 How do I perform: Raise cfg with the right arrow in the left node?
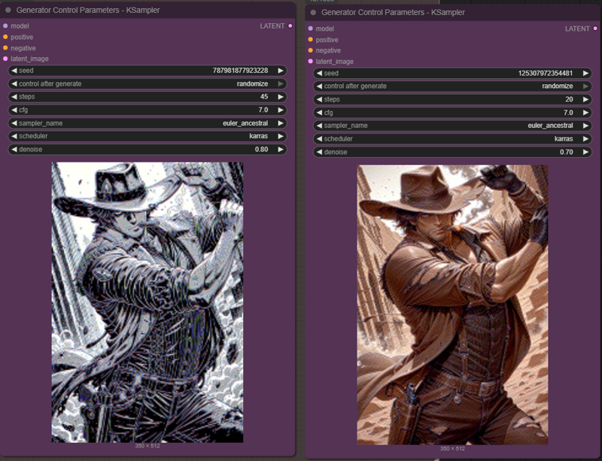tap(281, 110)
